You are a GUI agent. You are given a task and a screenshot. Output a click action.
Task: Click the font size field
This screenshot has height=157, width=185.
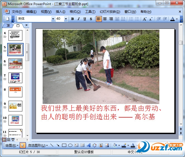60,19
